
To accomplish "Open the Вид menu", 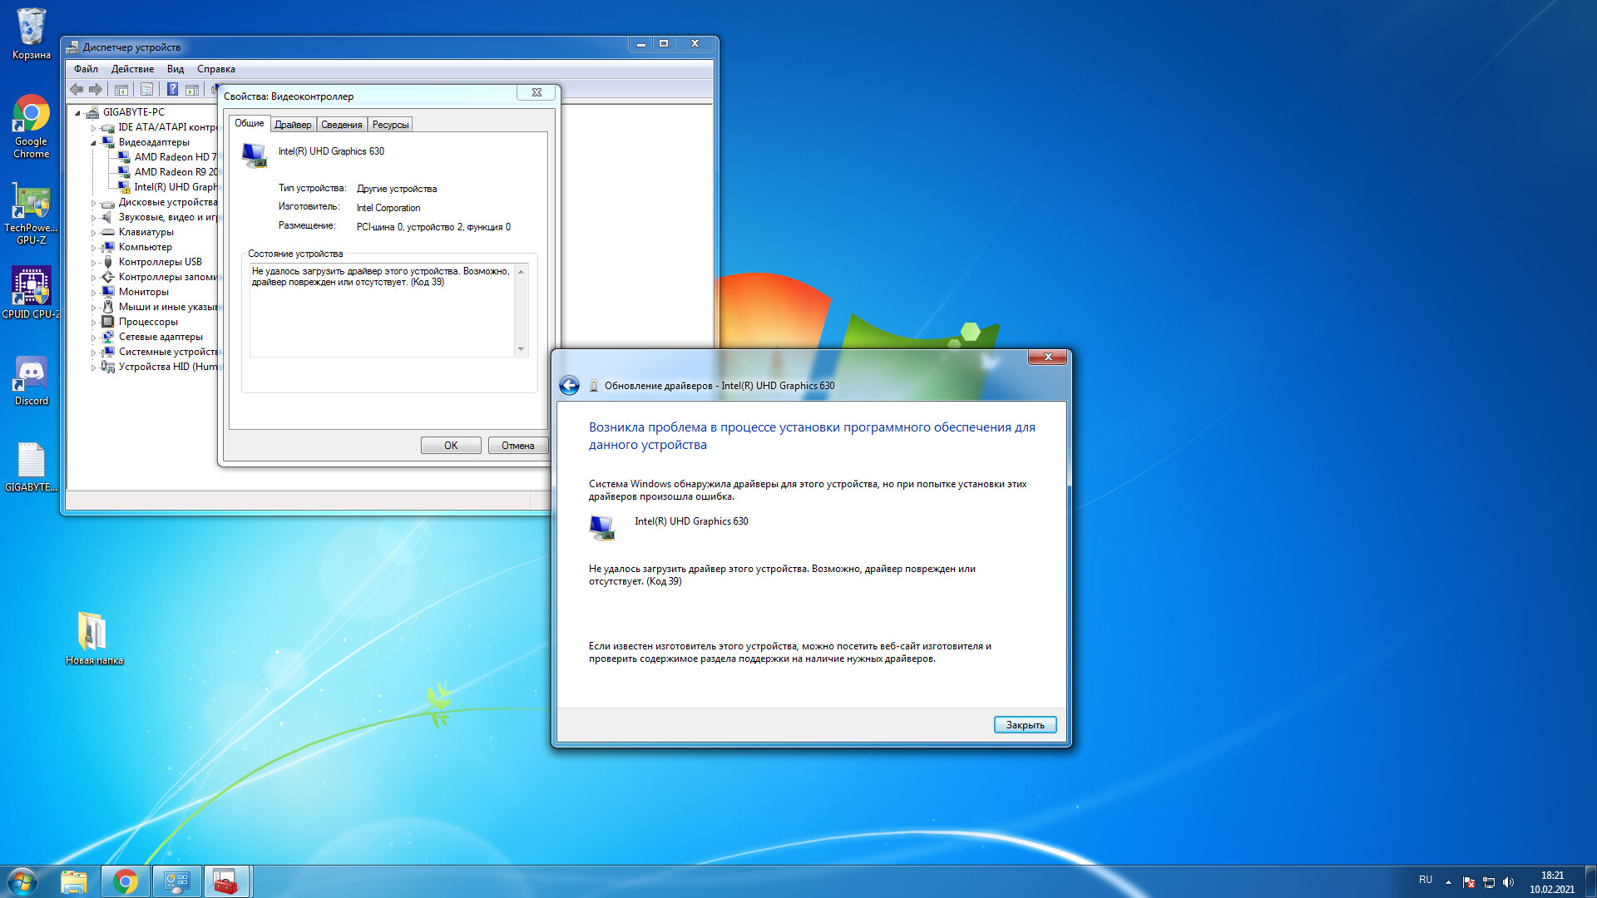I will pyautogui.click(x=175, y=69).
